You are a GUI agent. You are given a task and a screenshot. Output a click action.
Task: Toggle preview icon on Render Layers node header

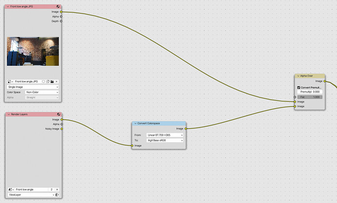(59, 114)
